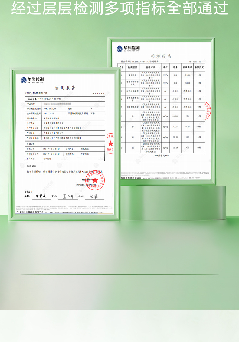This screenshot has height=342, width=239.
Task: Click the 编制 handwritten signature
Action: tap(41, 196)
